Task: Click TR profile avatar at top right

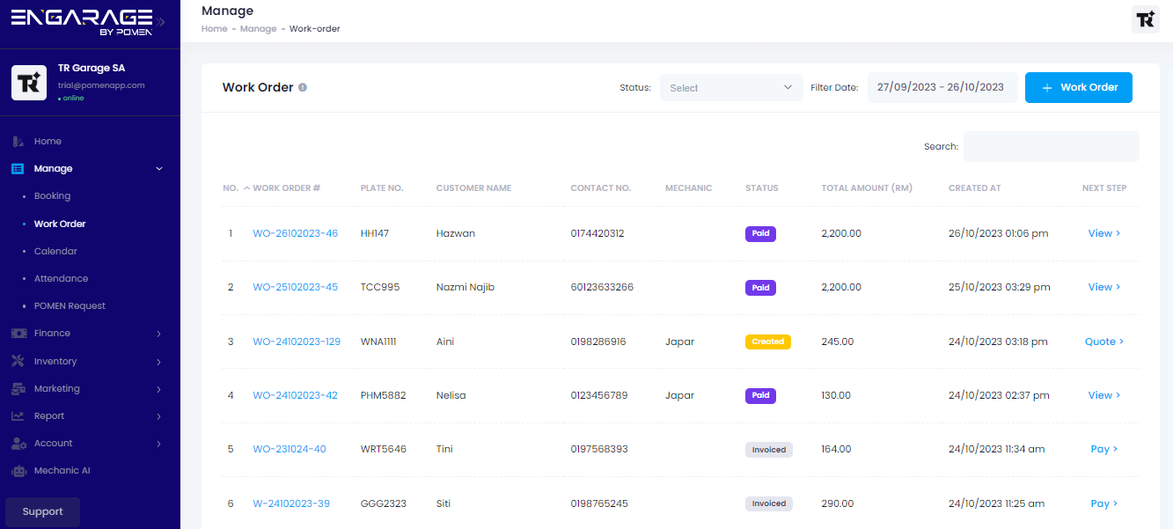Action: tap(1145, 19)
